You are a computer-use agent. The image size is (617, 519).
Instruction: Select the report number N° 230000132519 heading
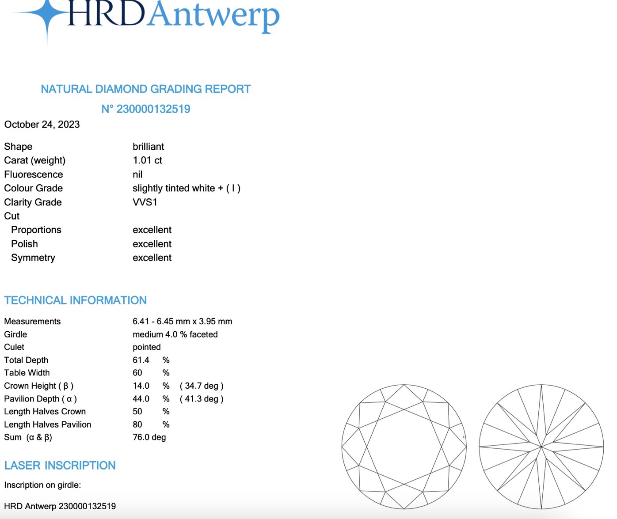tap(146, 109)
